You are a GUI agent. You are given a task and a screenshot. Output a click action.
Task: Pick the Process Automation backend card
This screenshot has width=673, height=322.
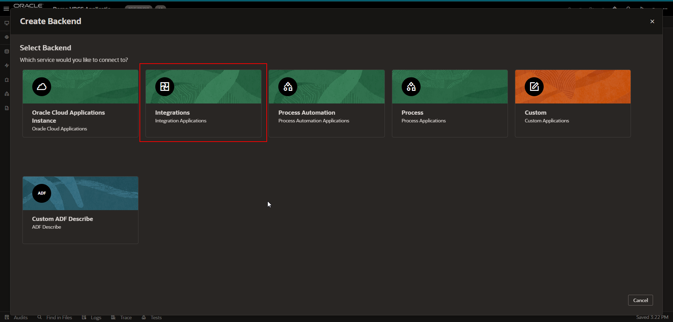(x=327, y=103)
